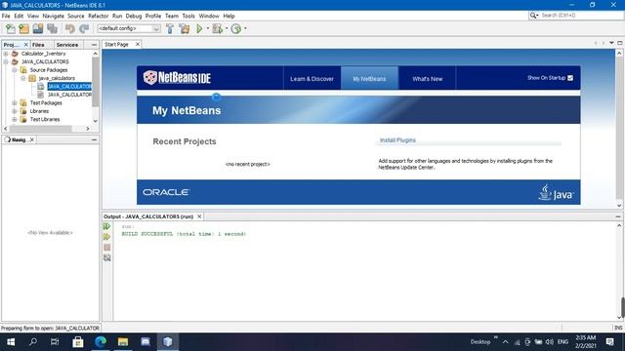Open the Learn & Discover tab
The image size is (625, 351).
coord(312,79)
